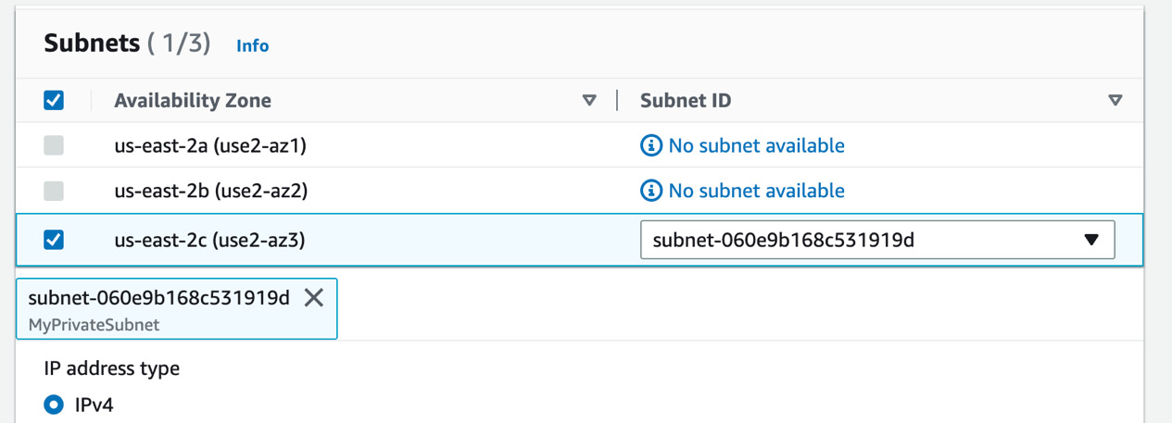Click the info icon for us-east-2a

coord(651,146)
